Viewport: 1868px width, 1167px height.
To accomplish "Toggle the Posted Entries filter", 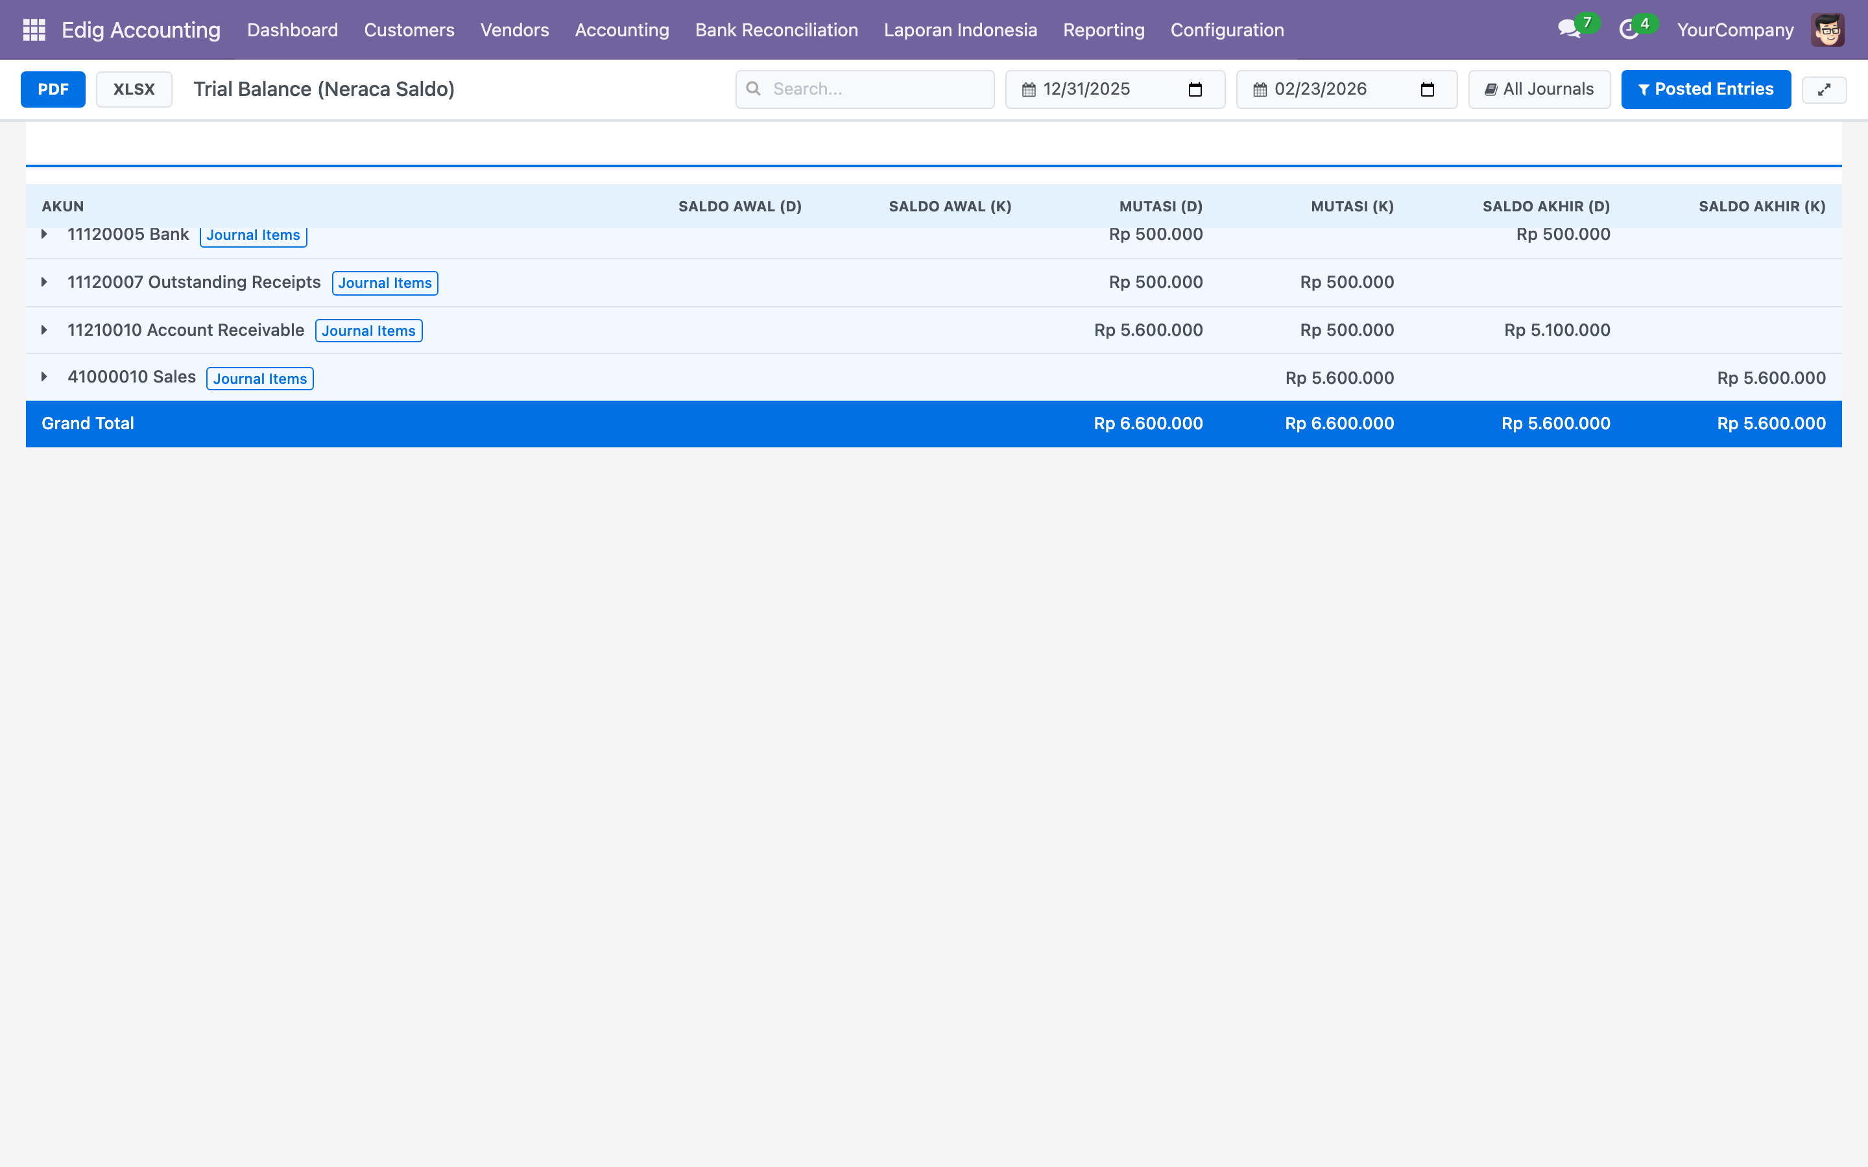I will pos(1705,89).
